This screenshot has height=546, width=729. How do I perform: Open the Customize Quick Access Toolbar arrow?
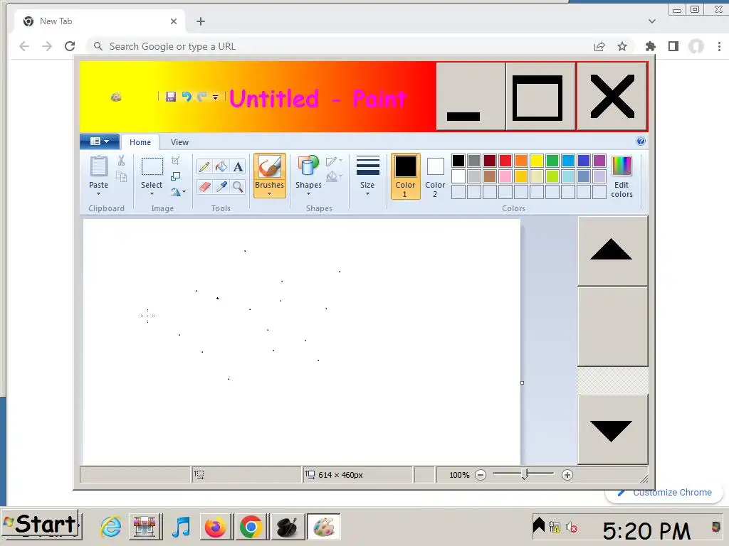click(215, 97)
